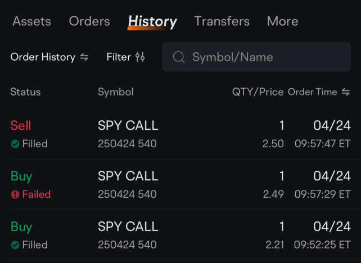This screenshot has height=263, width=361.
Task: Open the Filter options
Action: (126, 57)
